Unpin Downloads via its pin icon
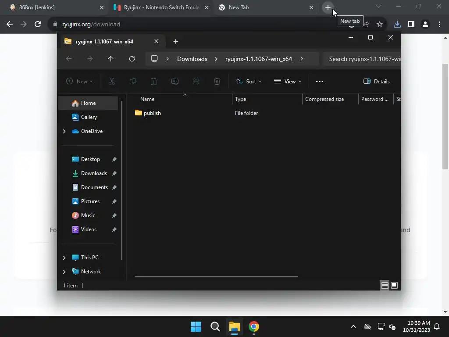 114,173
